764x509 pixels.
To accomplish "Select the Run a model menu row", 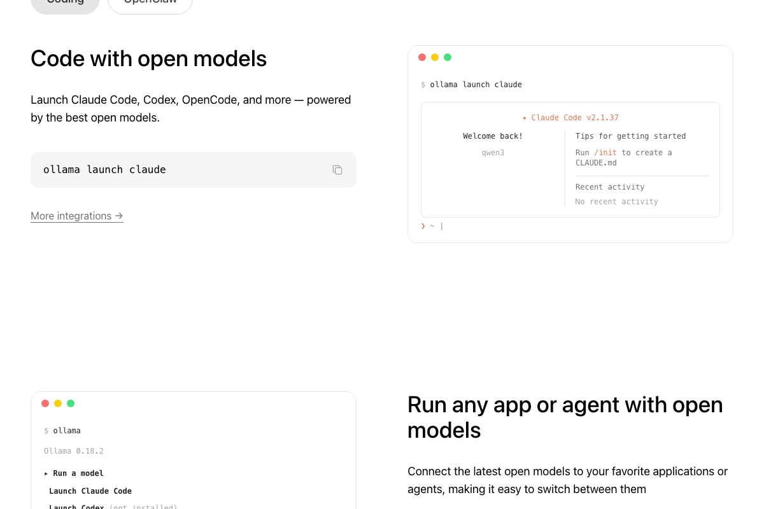I will click(x=74, y=473).
